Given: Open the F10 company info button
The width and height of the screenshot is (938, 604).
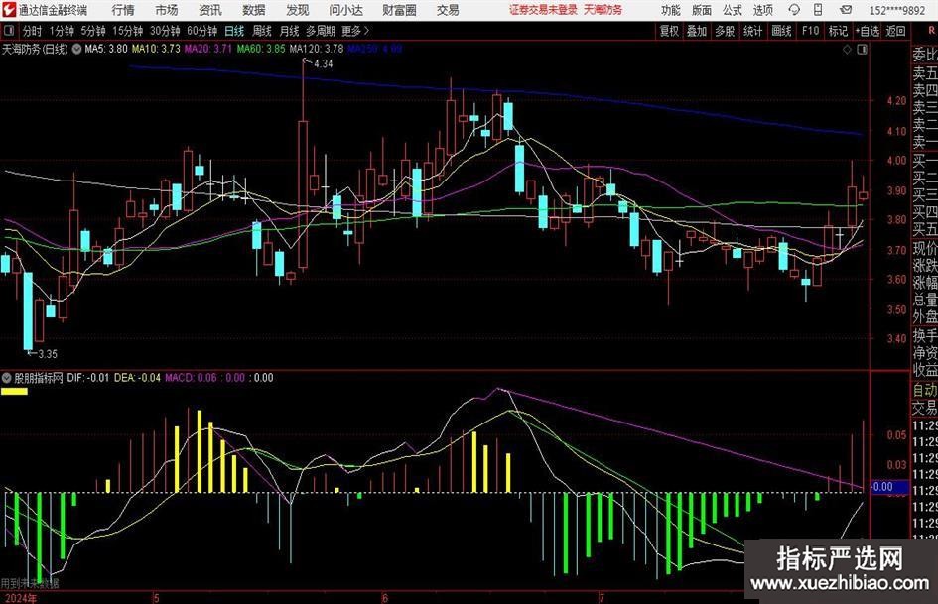Looking at the screenshot, I should 810,31.
